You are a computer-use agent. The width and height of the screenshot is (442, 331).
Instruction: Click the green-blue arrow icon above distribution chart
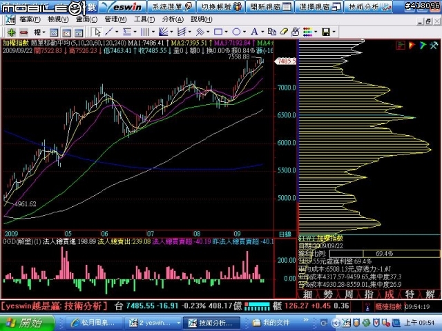click(423, 46)
